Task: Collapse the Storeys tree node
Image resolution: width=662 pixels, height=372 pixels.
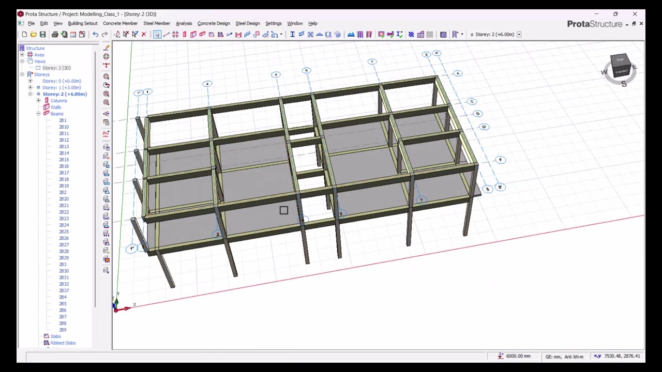Action: pos(22,74)
